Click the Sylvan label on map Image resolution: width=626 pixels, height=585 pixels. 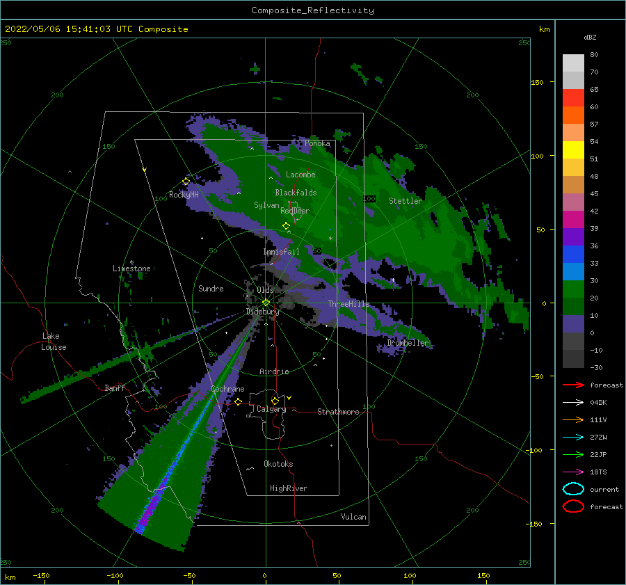click(x=266, y=205)
